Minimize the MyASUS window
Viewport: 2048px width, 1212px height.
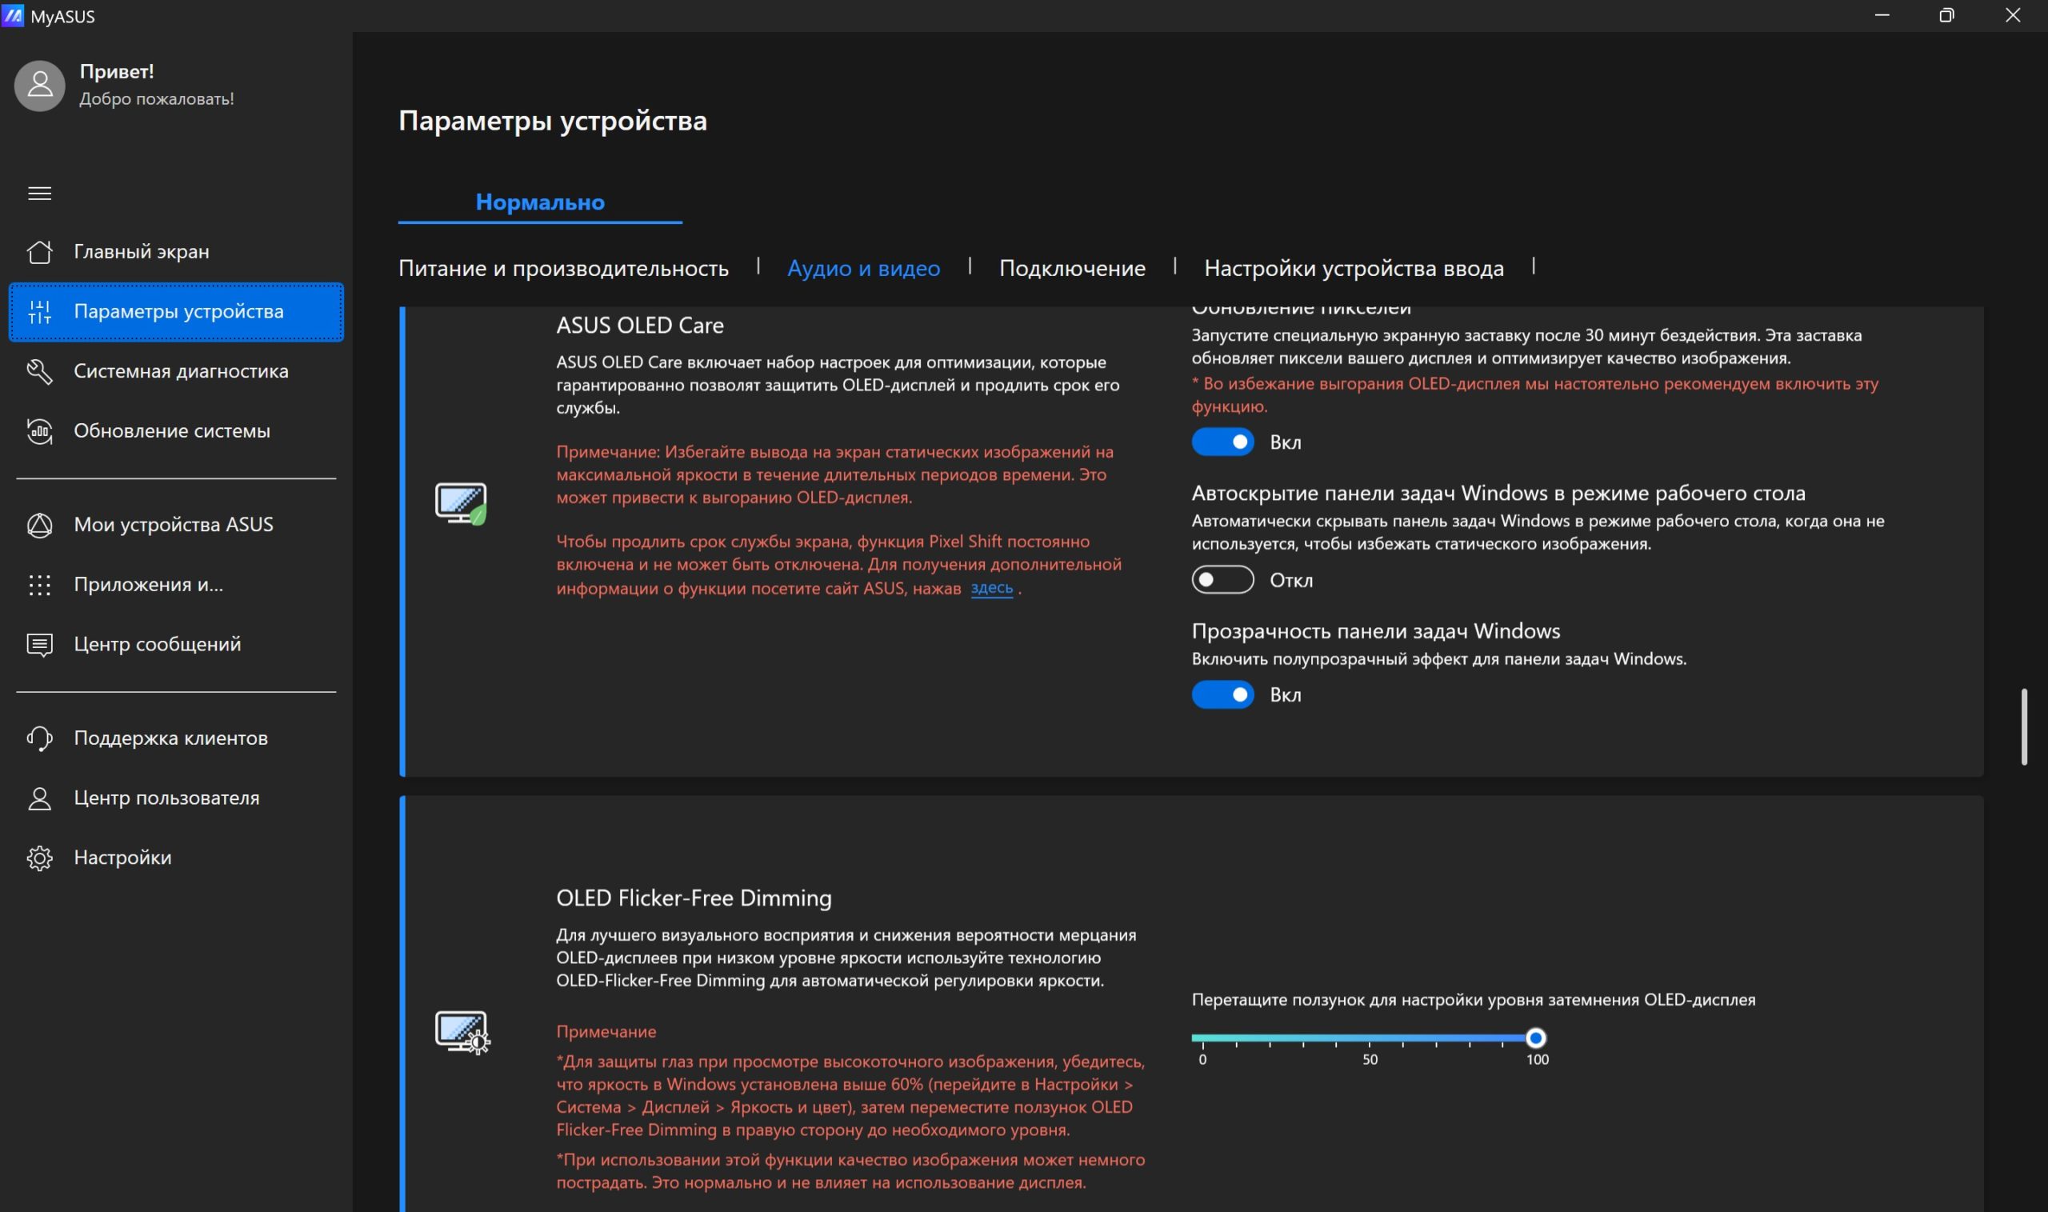pos(1882,15)
